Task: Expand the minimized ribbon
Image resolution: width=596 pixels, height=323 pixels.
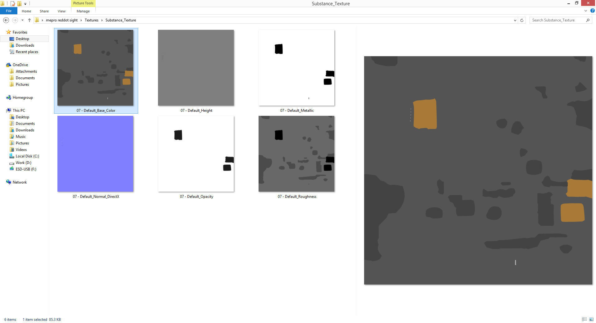Action: click(585, 11)
